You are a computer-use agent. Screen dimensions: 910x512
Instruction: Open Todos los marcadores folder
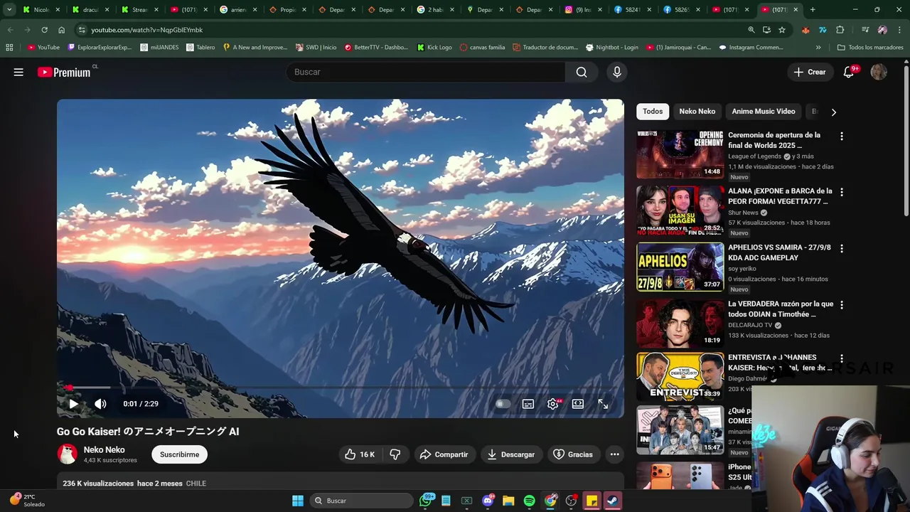(x=870, y=48)
